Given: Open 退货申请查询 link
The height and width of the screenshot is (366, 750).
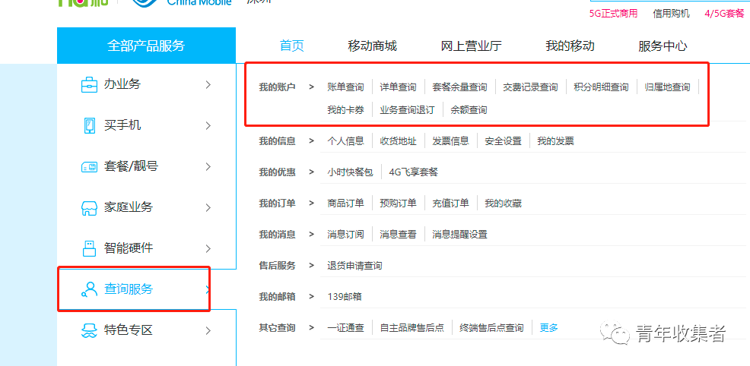Looking at the screenshot, I should click(x=355, y=266).
